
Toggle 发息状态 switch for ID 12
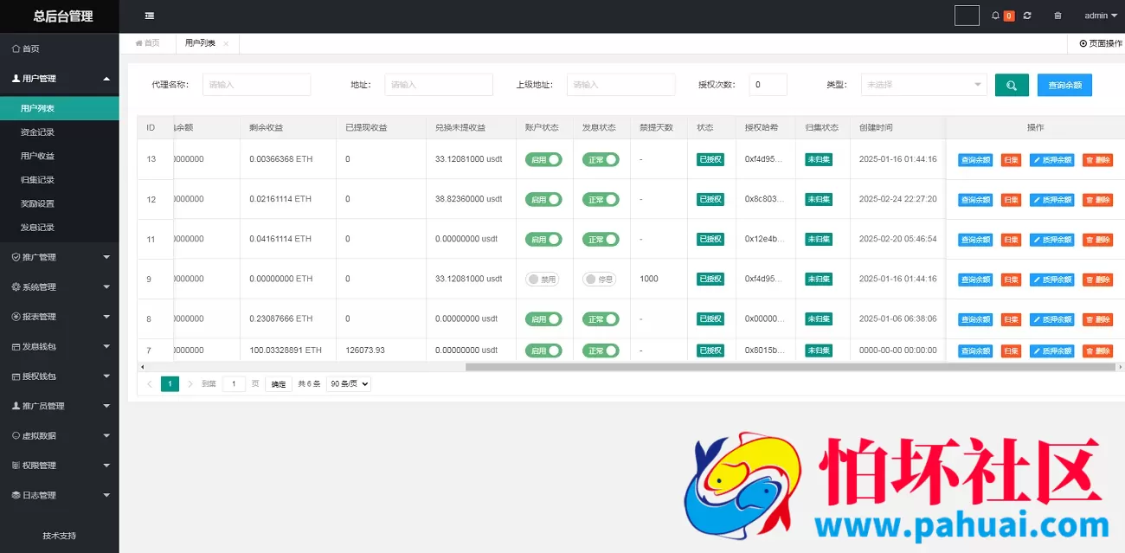[x=601, y=199]
